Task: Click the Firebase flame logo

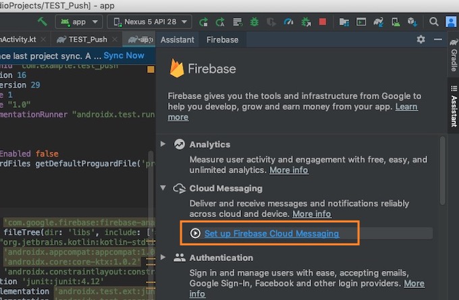Action: (177, 68)
